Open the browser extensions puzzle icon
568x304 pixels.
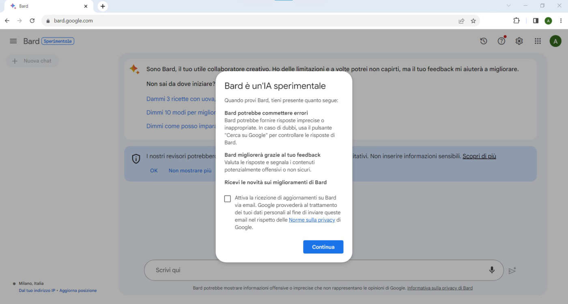pyautogui.click(x=516, y=21)
